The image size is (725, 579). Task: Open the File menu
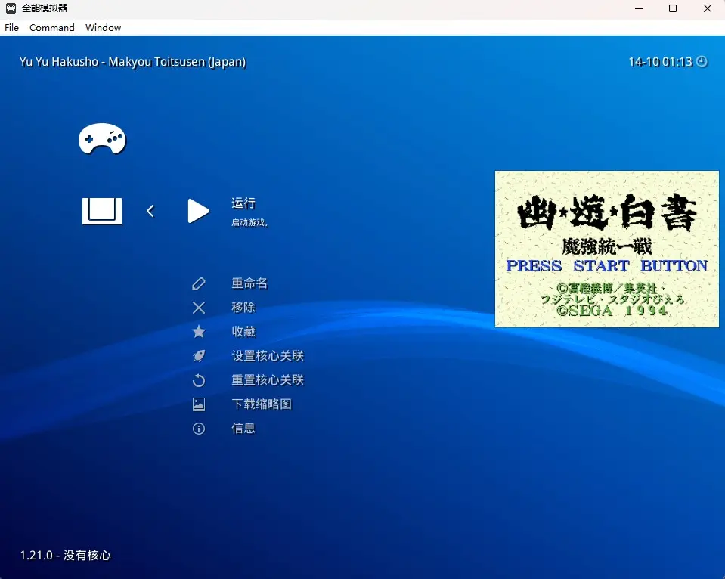12,28
